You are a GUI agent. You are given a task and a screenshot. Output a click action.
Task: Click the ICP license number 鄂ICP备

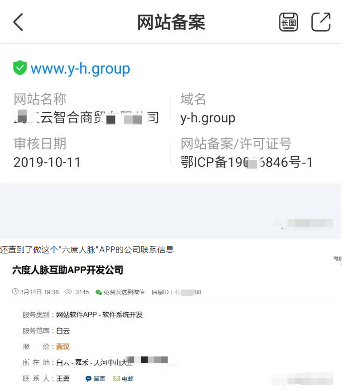tap(247, 162)
